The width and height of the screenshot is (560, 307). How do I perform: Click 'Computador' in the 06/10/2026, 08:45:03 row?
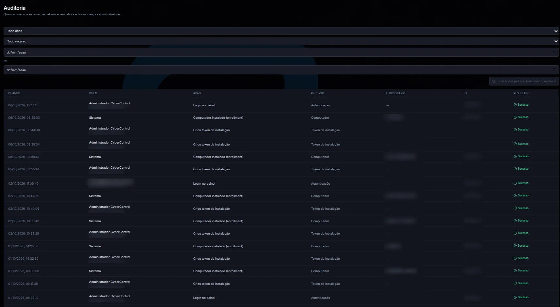[320, 118]
